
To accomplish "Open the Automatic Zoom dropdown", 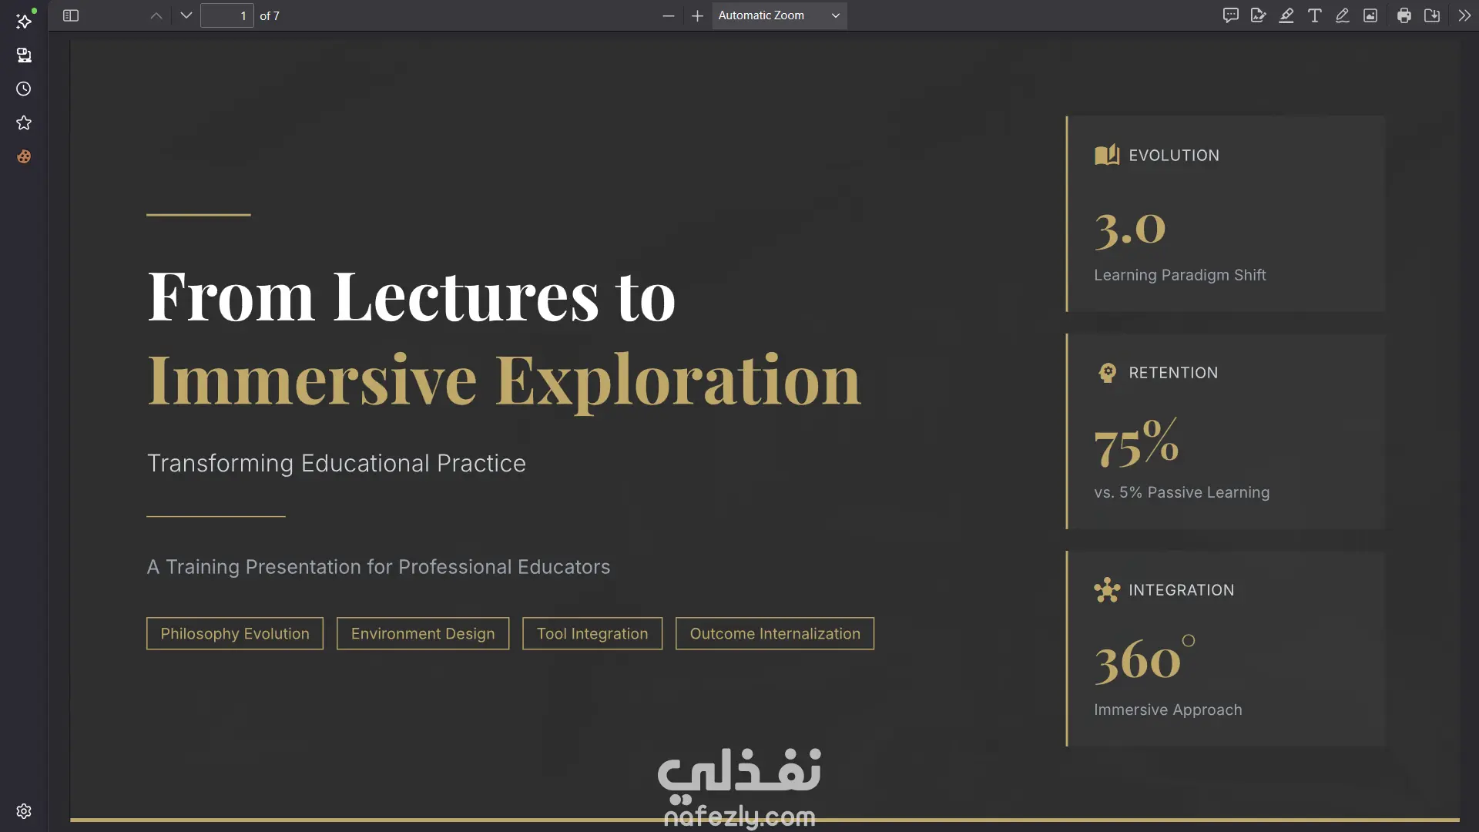I will click(779, 15).
